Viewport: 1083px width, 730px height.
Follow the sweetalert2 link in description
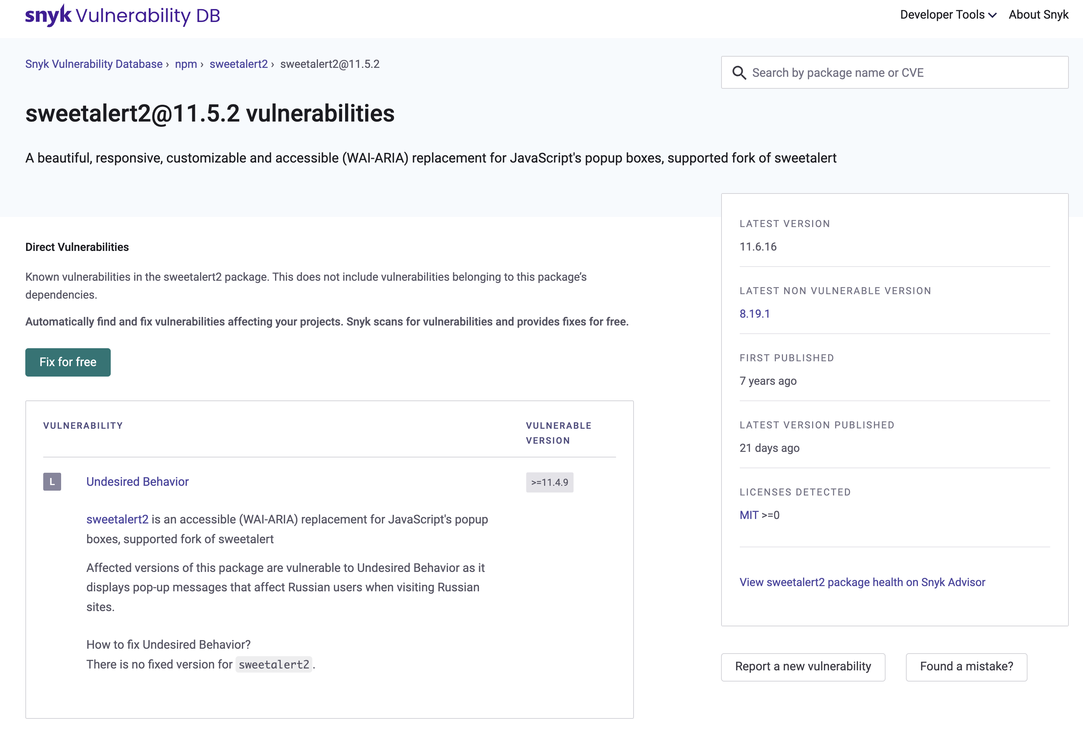[x=117, y=519]
